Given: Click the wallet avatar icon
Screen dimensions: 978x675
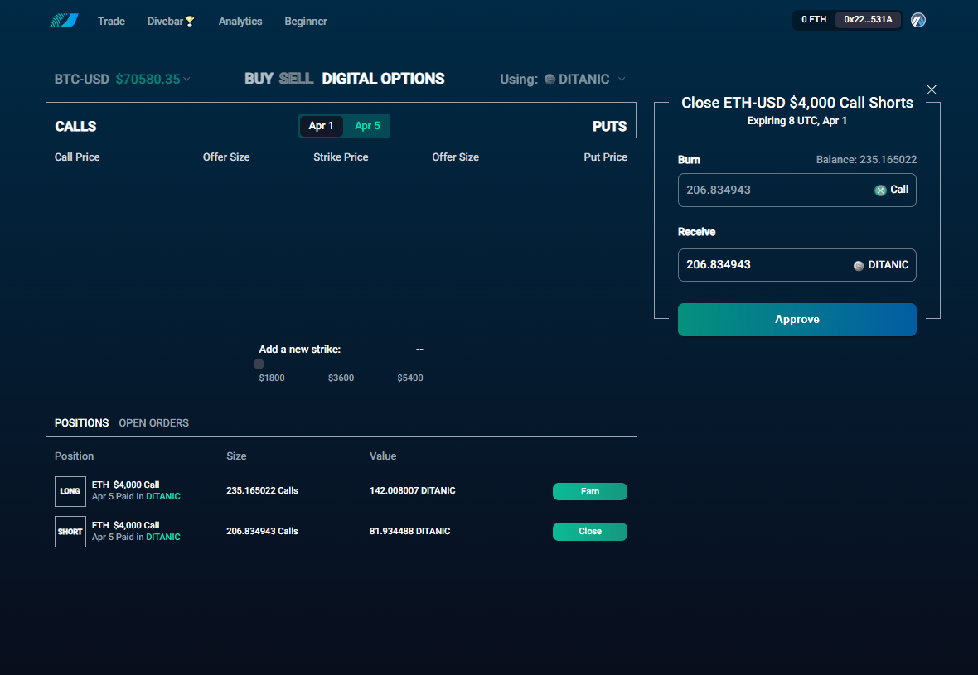Looking at the screenshot, I should click(917, 20).
